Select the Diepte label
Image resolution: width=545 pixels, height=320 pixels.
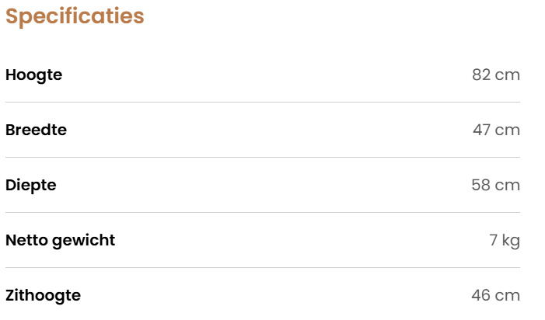31,186
